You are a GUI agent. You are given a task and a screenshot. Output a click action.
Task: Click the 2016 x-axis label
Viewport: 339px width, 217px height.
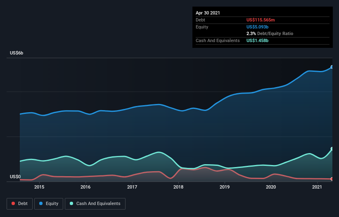pyautogui.click(x=85, y=187)
